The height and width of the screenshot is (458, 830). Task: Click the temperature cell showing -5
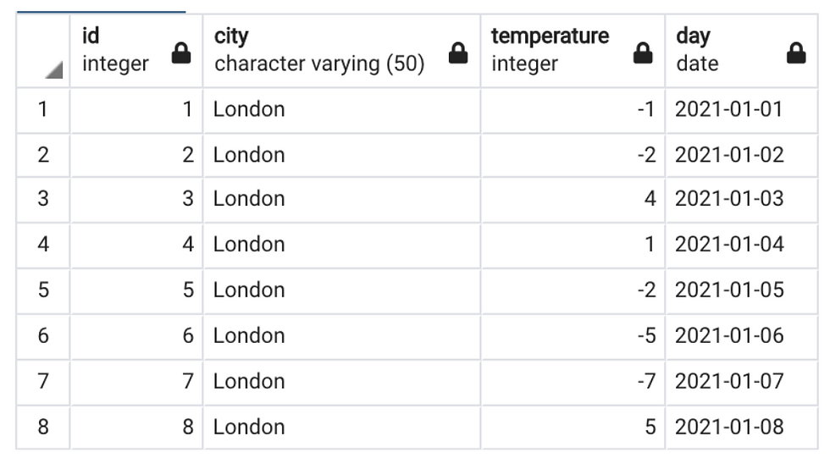(573, 336)
